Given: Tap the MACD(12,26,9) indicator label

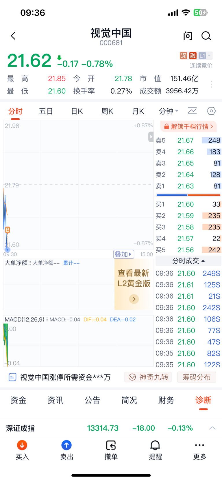Looking at the screenshot, I should pyautogui.click(x=25, y=320).
